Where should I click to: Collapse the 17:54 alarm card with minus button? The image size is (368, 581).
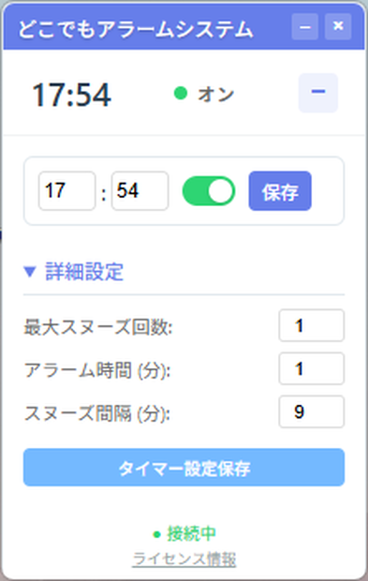[x=318, y=93]
